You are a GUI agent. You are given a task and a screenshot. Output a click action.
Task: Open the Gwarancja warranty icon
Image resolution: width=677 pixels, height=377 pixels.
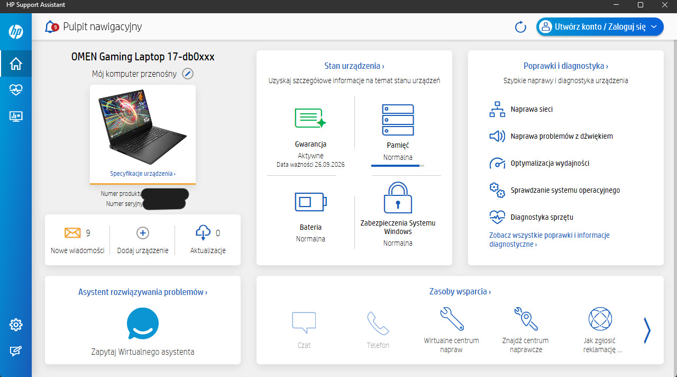pos(310,118)
